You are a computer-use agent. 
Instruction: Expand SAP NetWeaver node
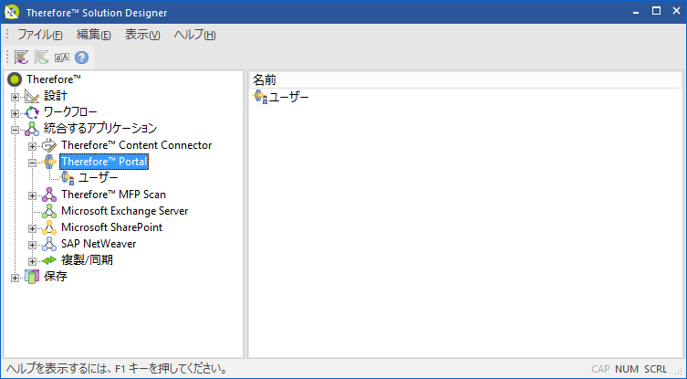tap(33, 245)
